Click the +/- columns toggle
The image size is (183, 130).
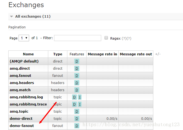(x=158, y=54)
